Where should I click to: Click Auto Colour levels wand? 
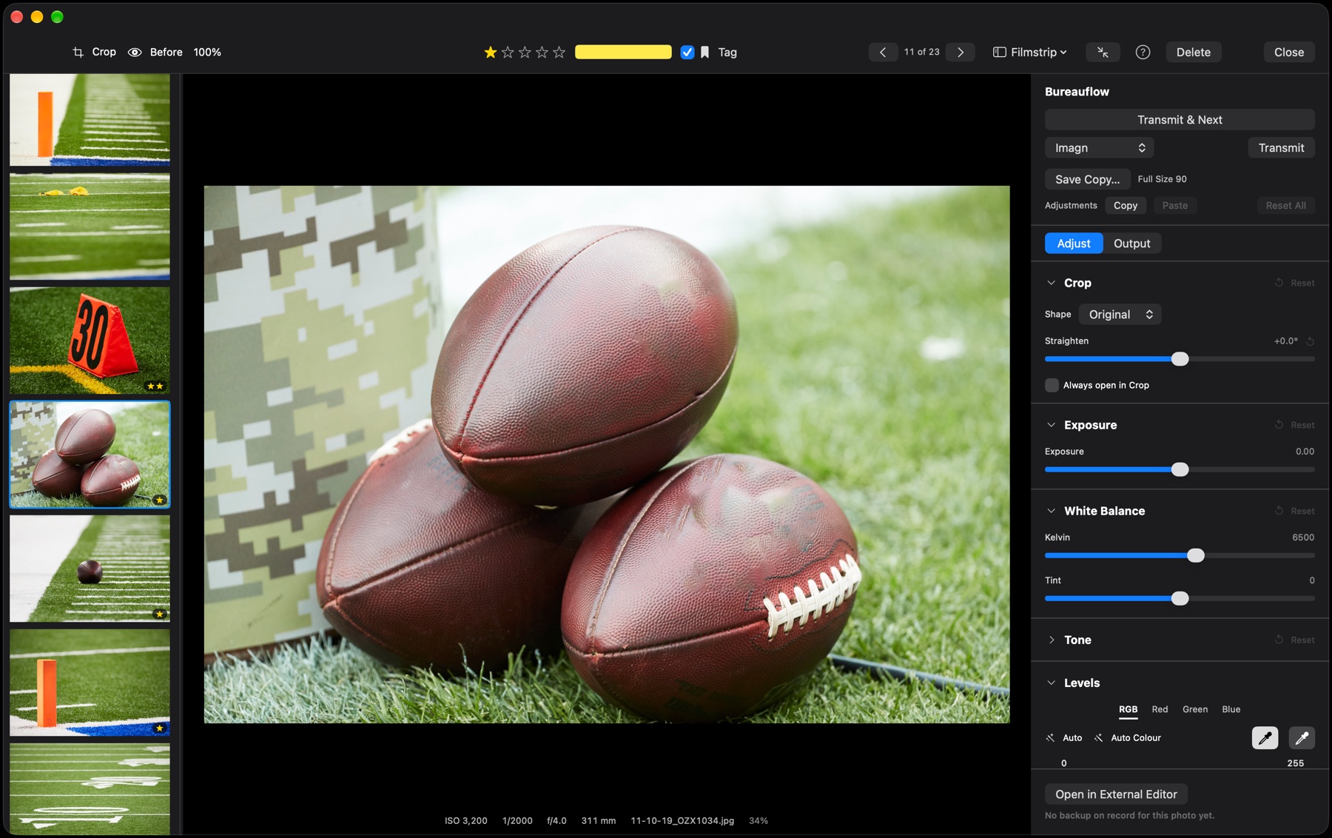click(1127, 738)
